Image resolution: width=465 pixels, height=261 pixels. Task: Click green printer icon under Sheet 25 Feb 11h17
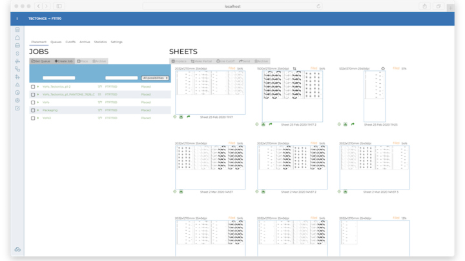point(181,117)
